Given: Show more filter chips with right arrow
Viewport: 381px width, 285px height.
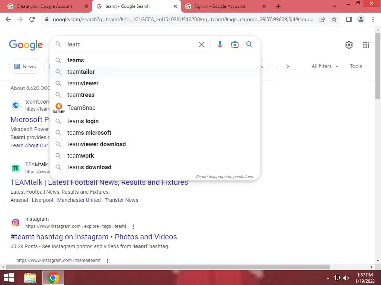Looking at the screenshot, I should 288,66.
